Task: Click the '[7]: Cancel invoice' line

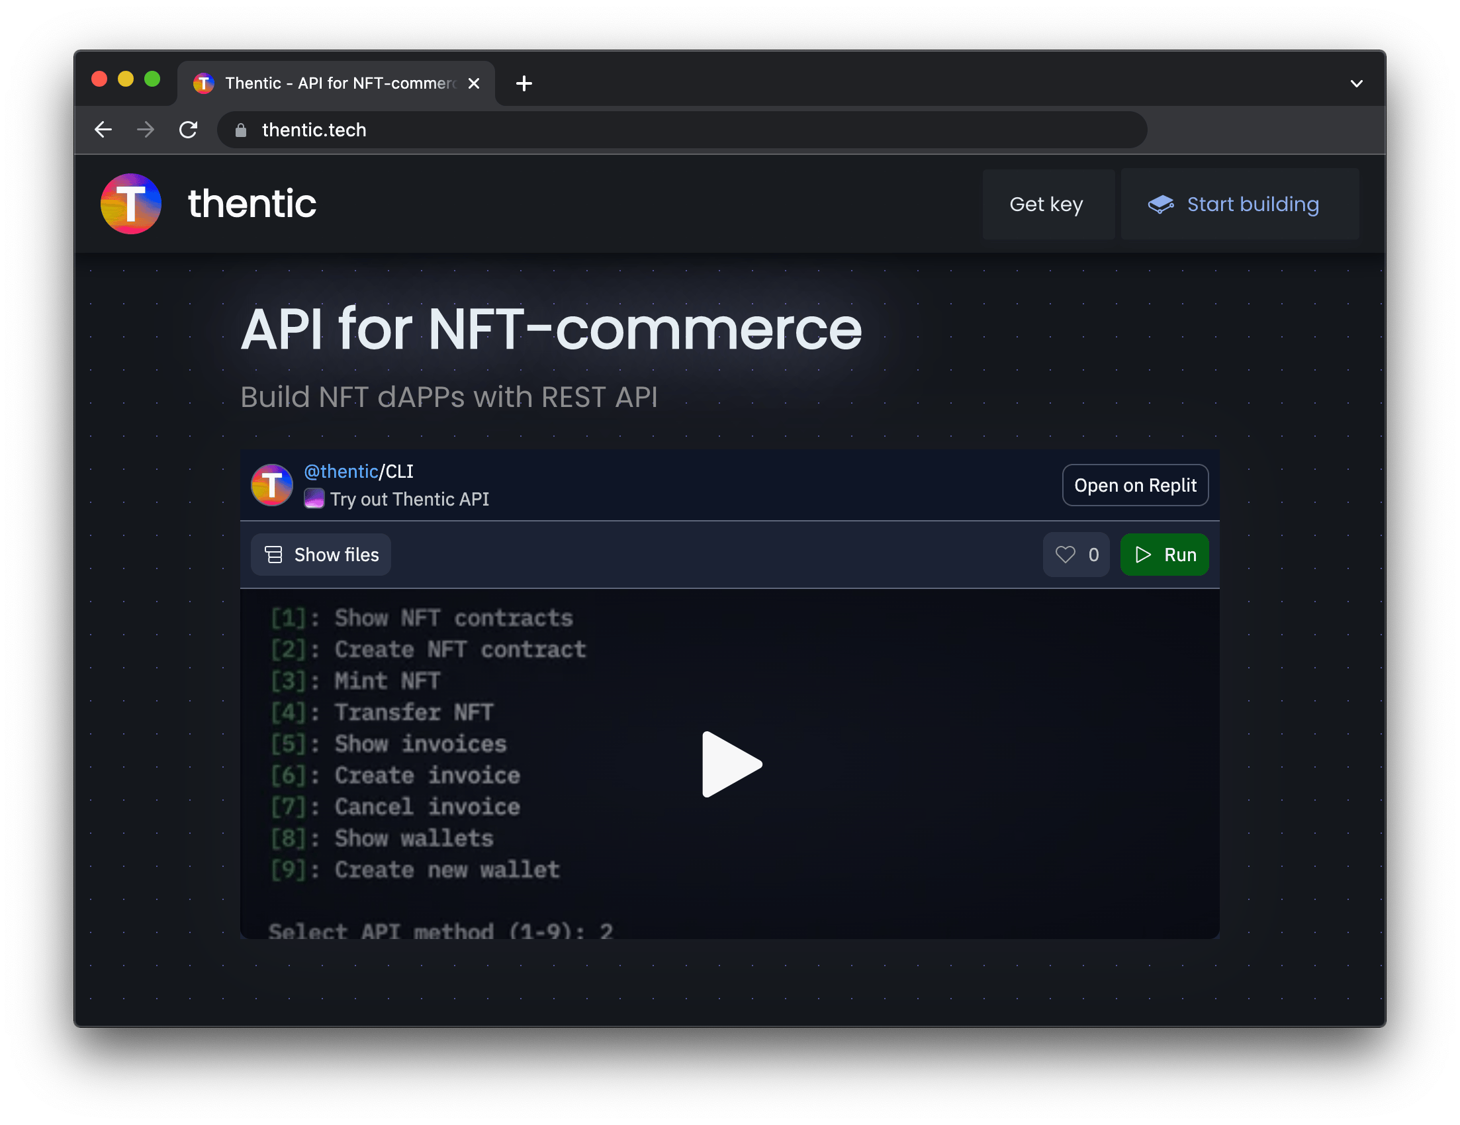Action: 395,807
